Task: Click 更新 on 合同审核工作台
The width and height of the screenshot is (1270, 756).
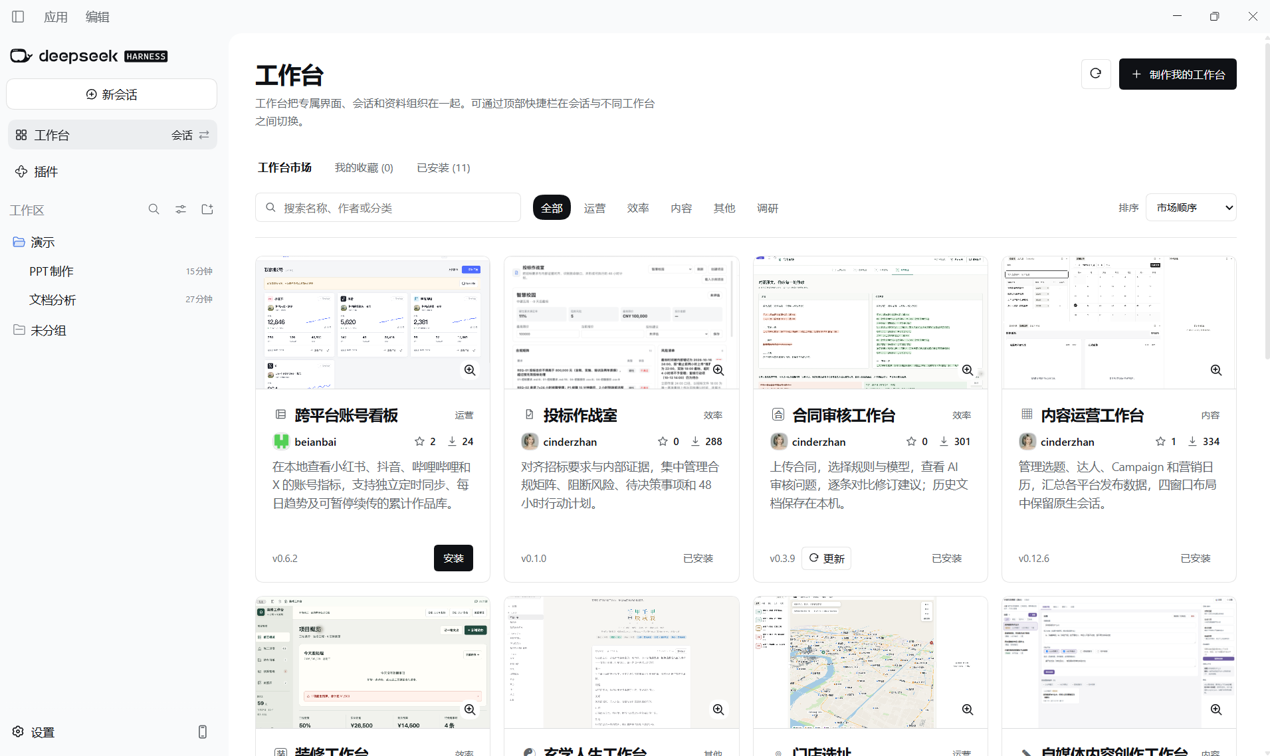Action: click(x=826, y=558)
